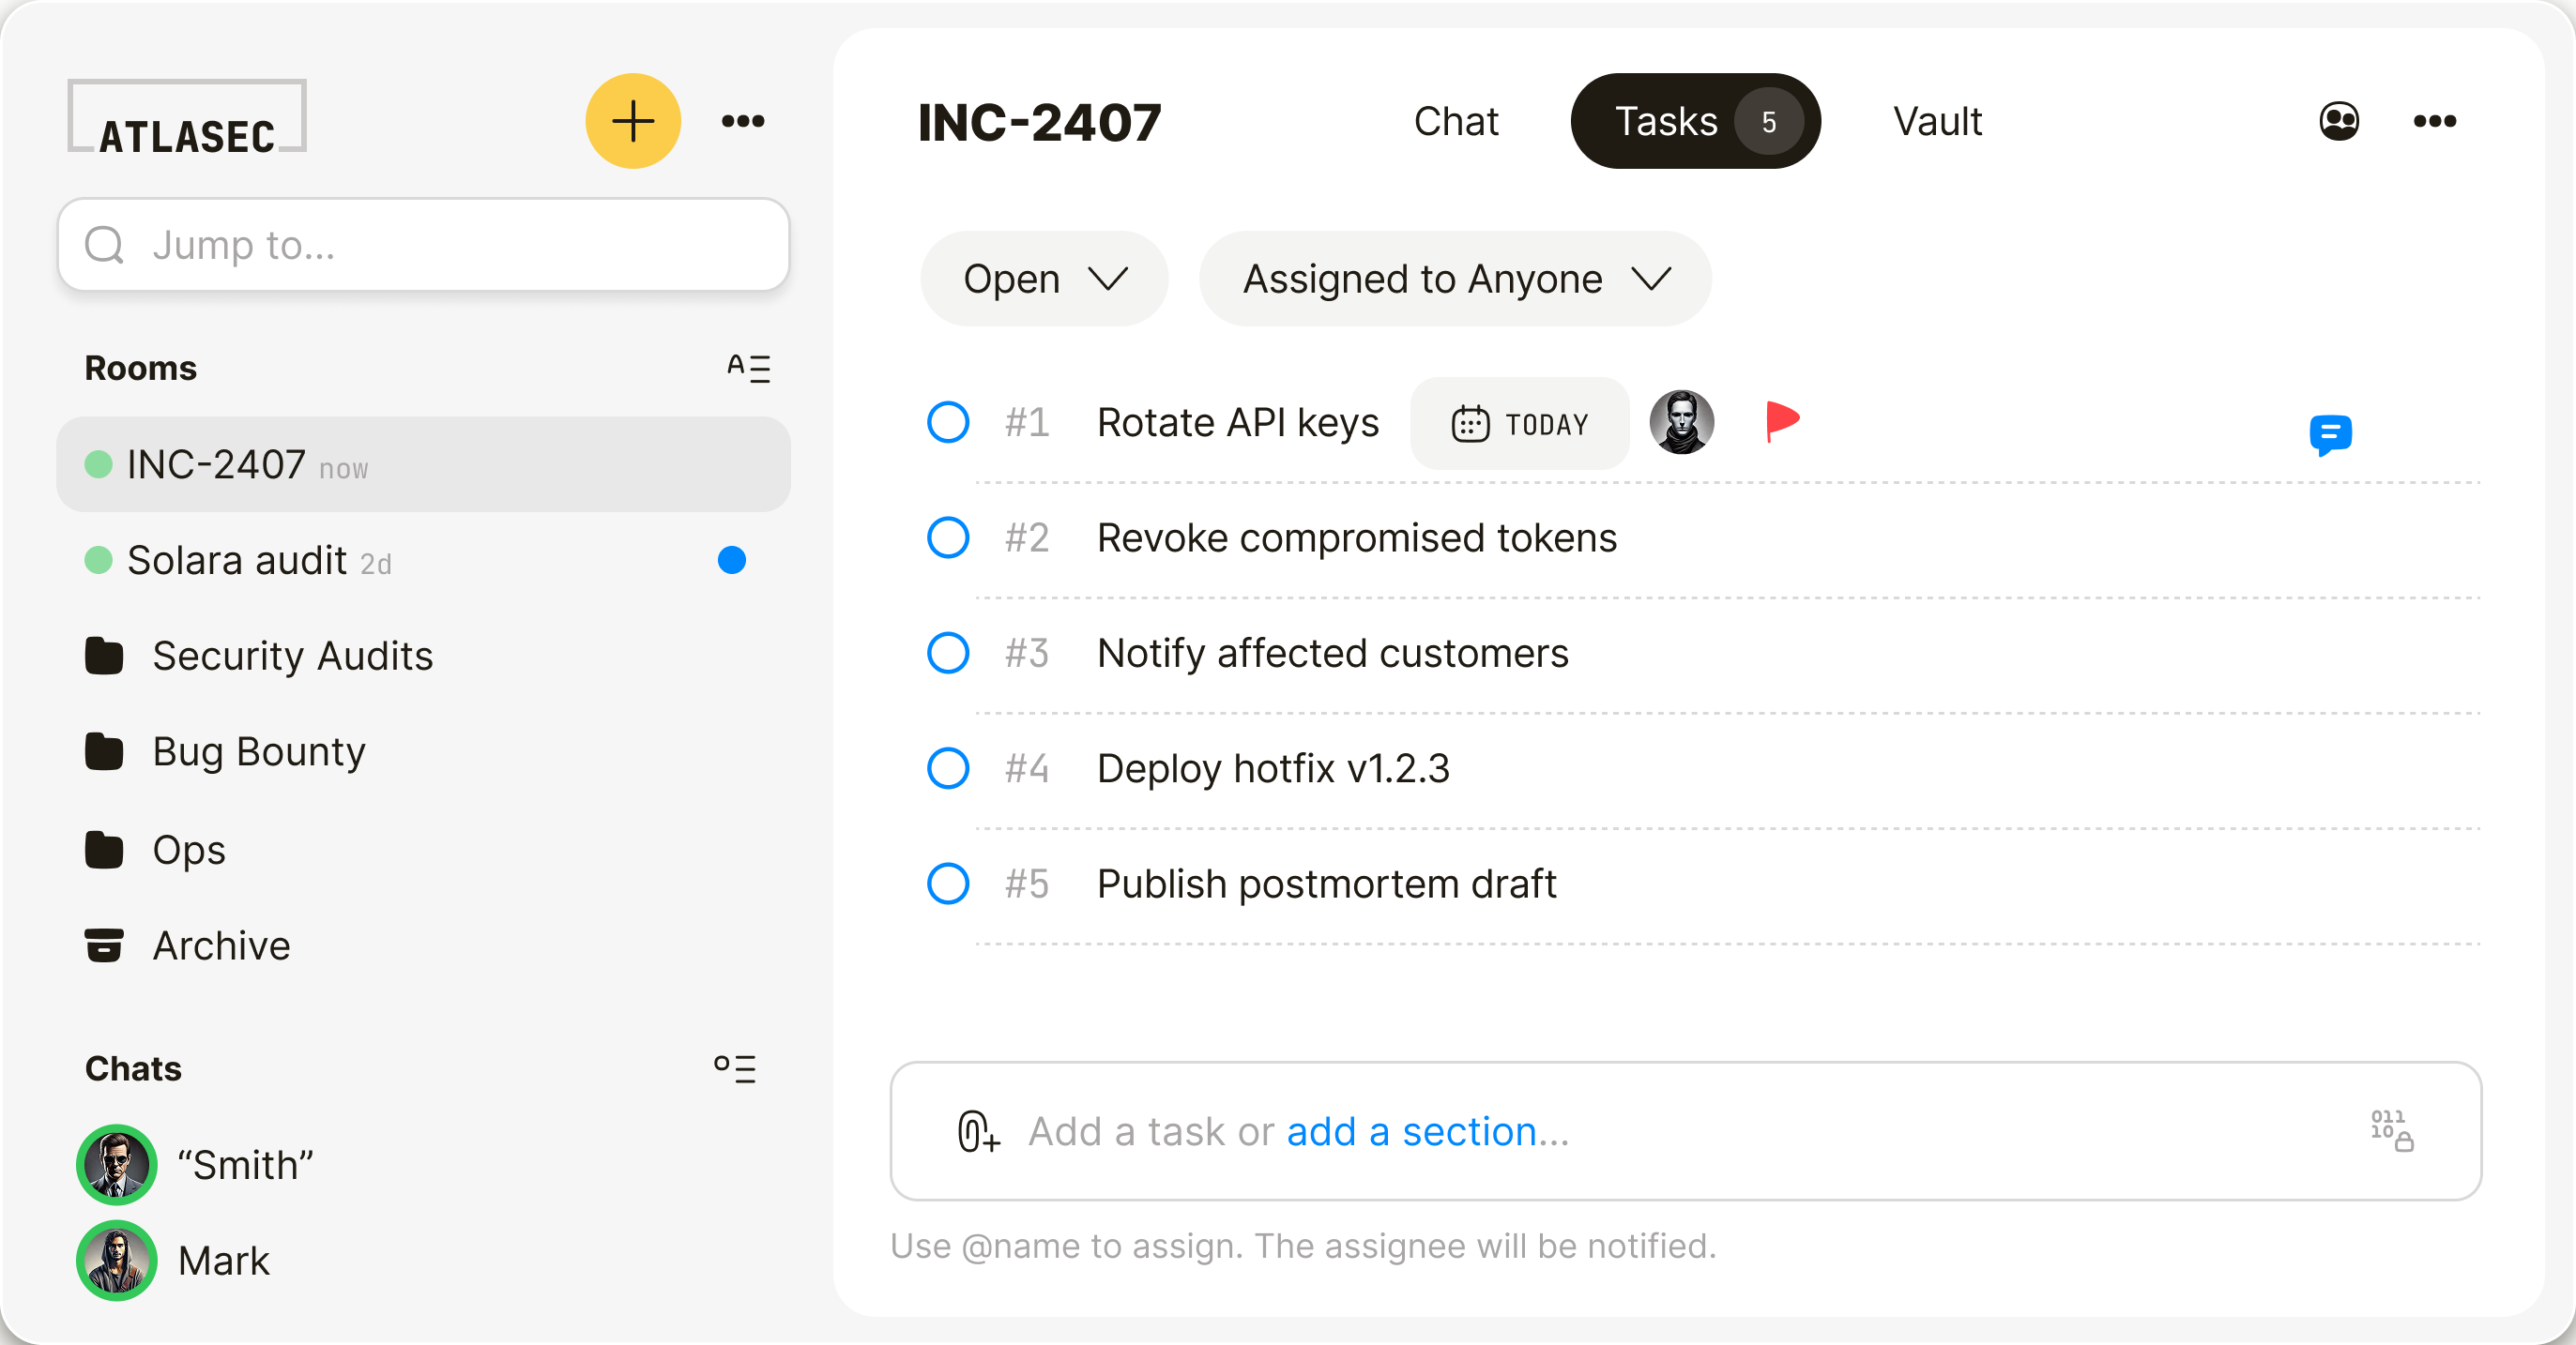Image resolution: width=2576 pixels, height=1345 pixels.
Task: Open the Vault tab
Action: [1937, 121]
